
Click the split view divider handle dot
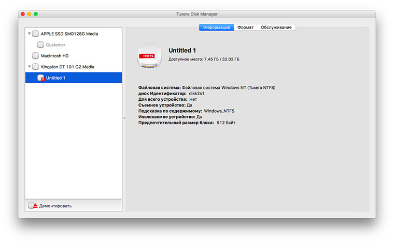[124, 118]
